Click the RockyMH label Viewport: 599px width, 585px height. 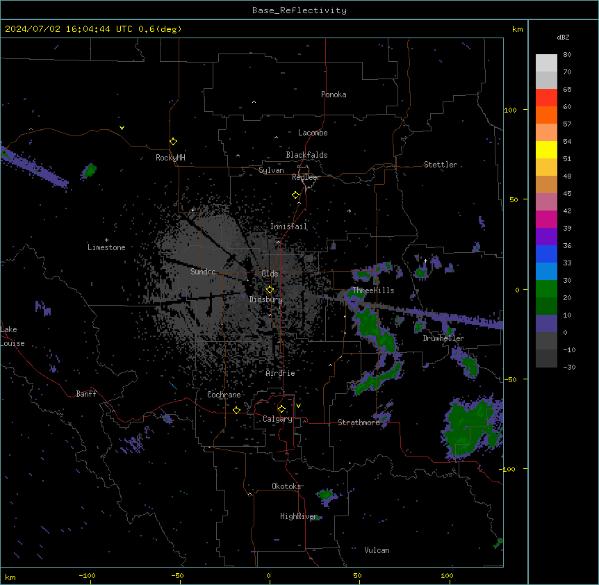click(x=170, y=158)
